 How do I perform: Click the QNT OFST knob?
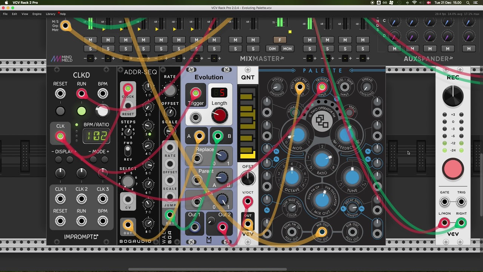[x=248, y=178]
